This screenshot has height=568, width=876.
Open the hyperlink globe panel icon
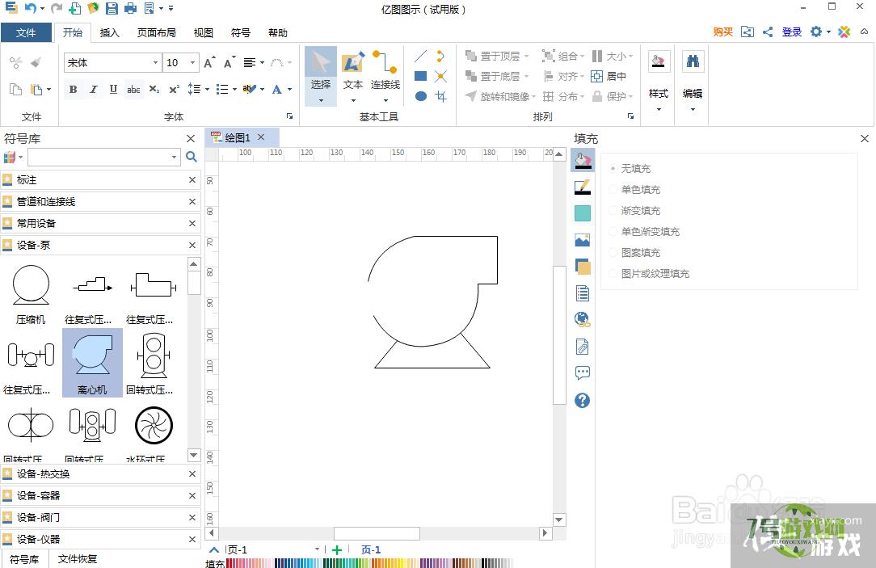pos(582,319)
